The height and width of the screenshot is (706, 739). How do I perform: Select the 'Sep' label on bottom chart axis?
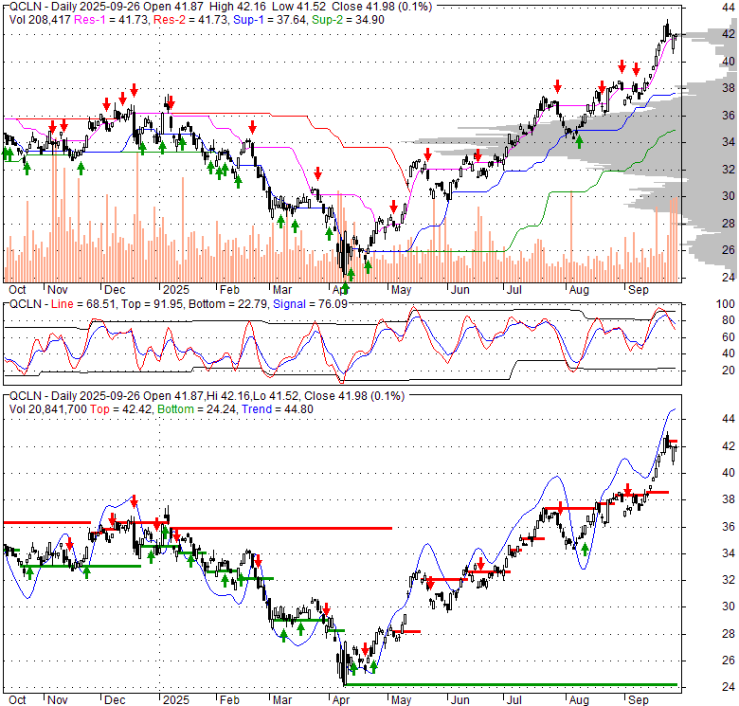pos(639,700)
